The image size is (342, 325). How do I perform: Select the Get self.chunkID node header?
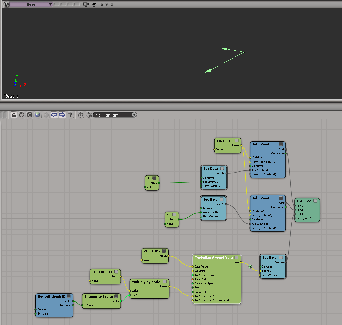(51, 296)
